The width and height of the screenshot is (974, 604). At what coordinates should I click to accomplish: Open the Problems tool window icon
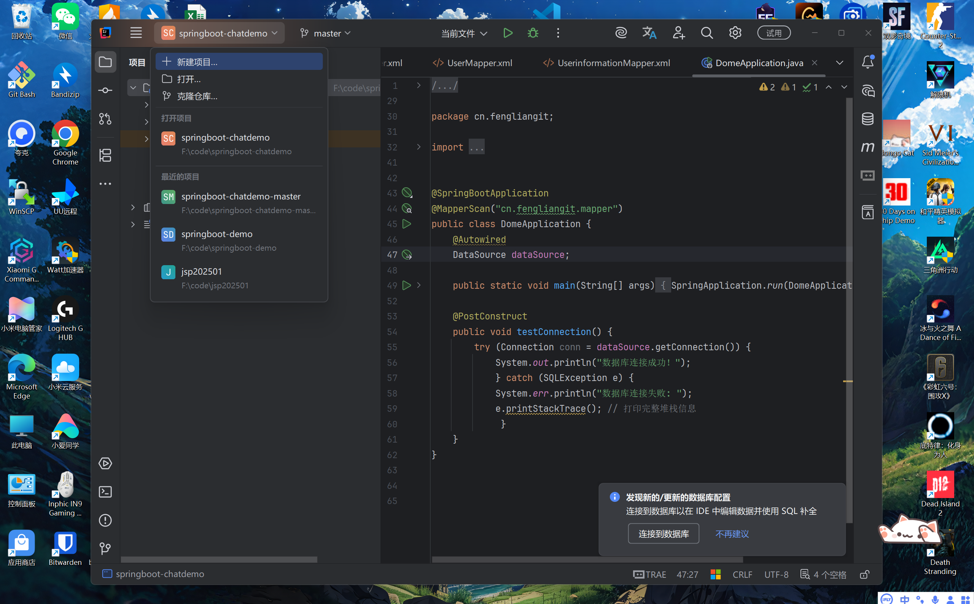pyautogui.click(x=105, y=520)
